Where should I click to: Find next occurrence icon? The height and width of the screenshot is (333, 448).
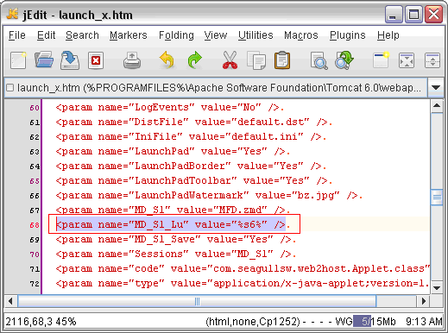coord(344,60)
